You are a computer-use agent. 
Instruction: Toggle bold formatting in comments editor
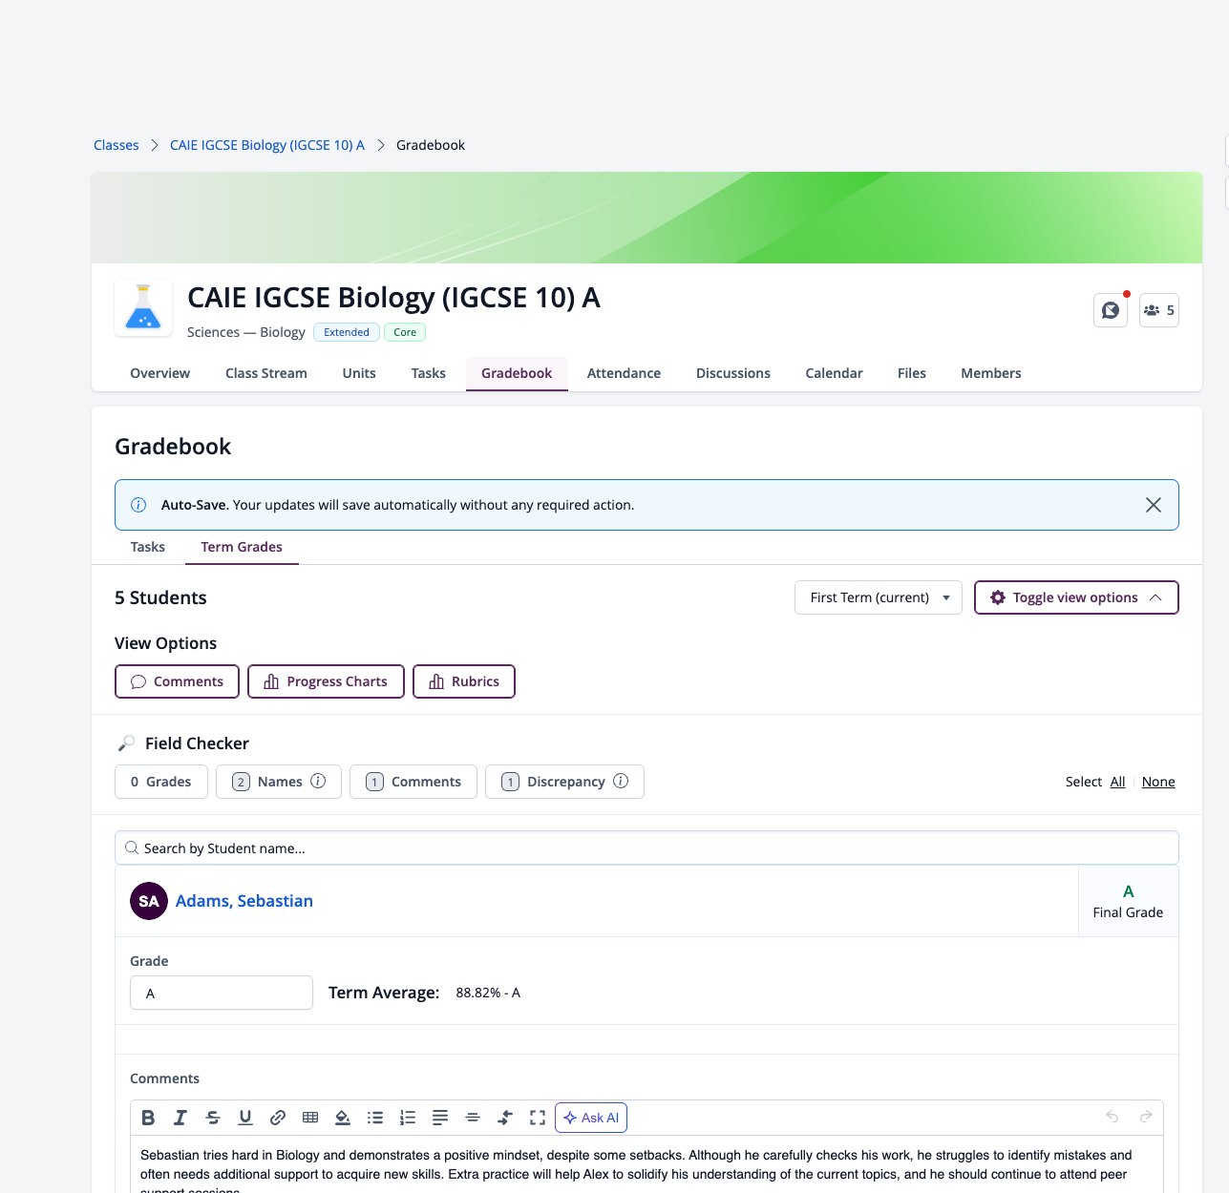[148, 1118]
